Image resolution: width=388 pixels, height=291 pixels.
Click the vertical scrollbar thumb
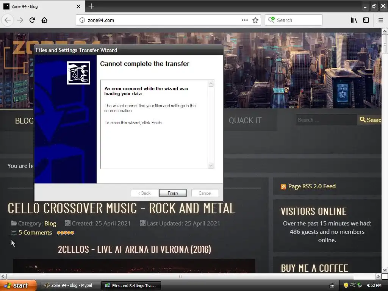point(385,44)
